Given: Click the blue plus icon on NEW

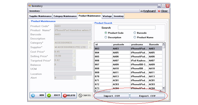Looking at the screenshot, I should [33, 95].
